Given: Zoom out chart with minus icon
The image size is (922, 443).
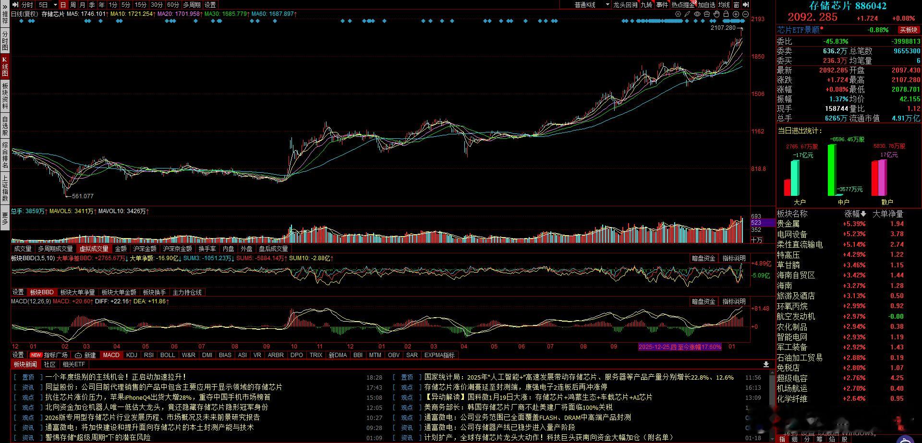Looking at the screenshot, I should click(745, 14).
